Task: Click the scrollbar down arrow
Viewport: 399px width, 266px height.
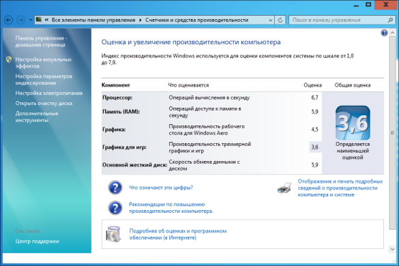Action: point(392,249)
